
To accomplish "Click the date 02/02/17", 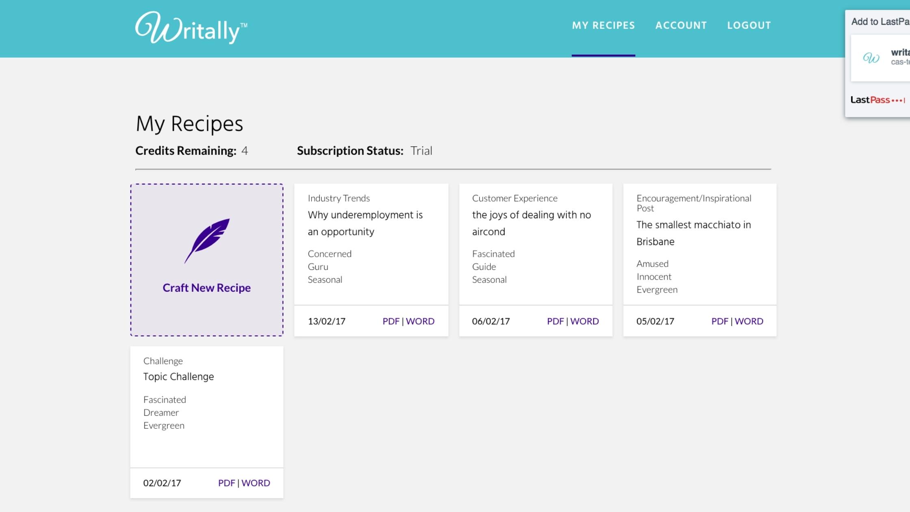I will coord(162,483).
